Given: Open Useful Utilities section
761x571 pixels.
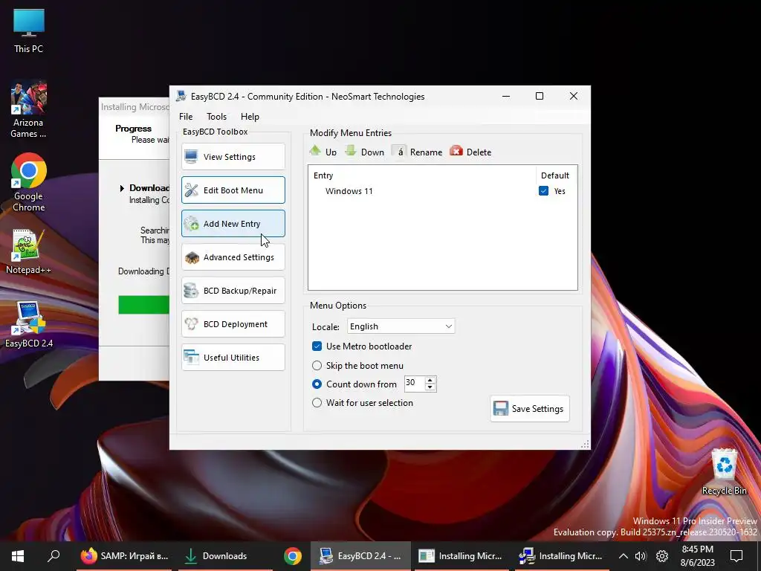Looking at the screenshot, I should click(233, 358).
